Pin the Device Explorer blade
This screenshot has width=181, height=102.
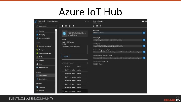[85, 21]
